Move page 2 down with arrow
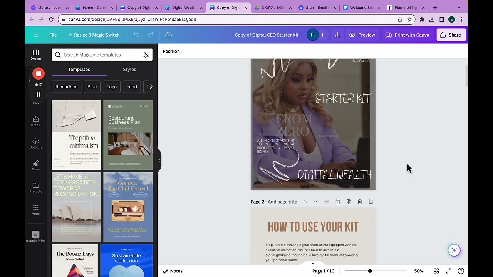The height and width of the screenshot is (277, 493). click(315, 202)
